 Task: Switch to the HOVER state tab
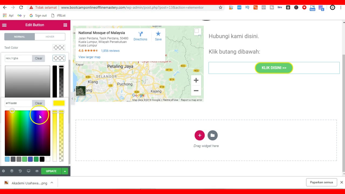click(50, 37)
